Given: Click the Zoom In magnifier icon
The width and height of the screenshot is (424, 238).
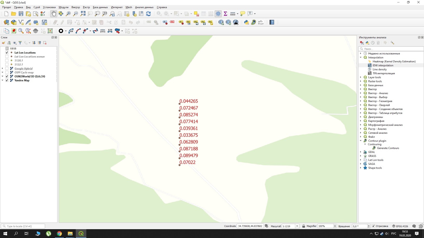Looking at the screenshot, I should pyautogui.click(x=68, y=14).
